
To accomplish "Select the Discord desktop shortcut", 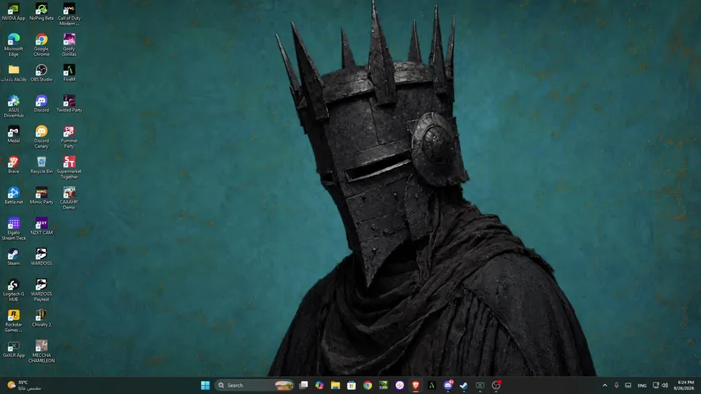I will (41, 104).
